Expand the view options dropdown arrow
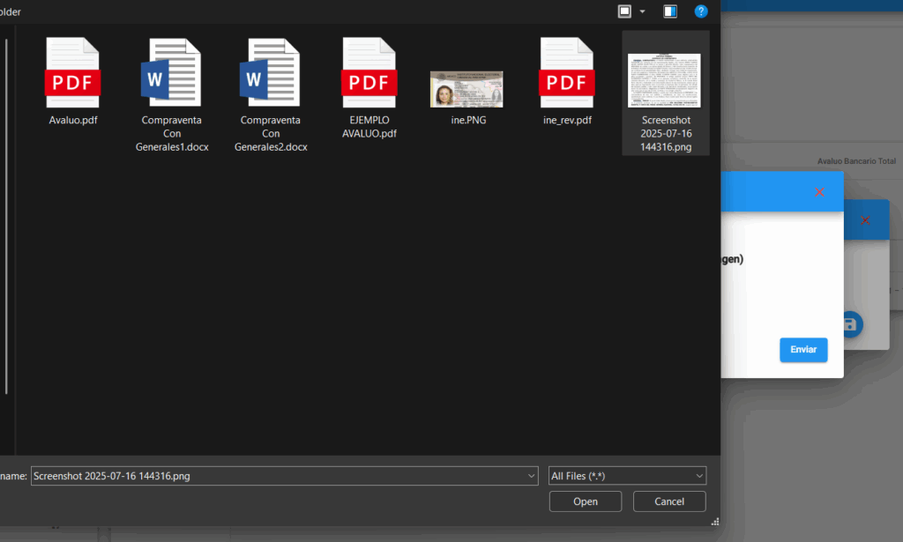This screenshot has width=903, height=542. coord(642,11)
